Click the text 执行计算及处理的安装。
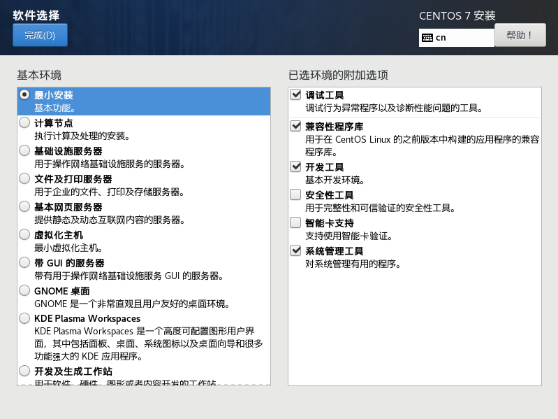The image size is (558, 419). [x=82, y=136]
